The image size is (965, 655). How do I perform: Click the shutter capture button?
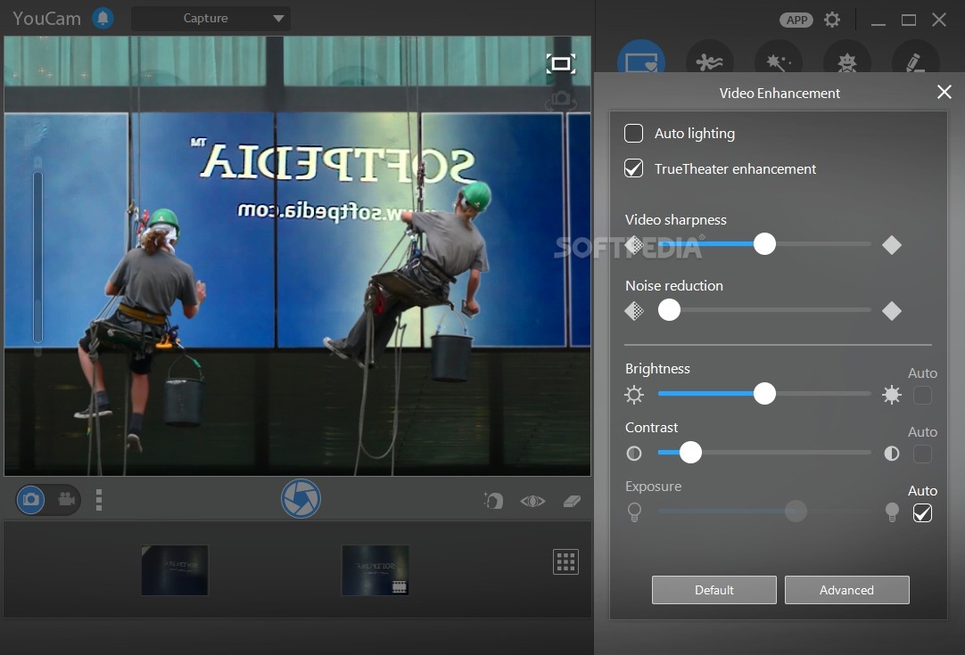301,499
